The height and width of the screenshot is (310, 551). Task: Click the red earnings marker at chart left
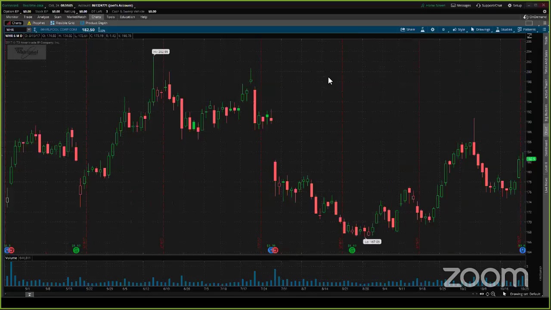(12, 250)
